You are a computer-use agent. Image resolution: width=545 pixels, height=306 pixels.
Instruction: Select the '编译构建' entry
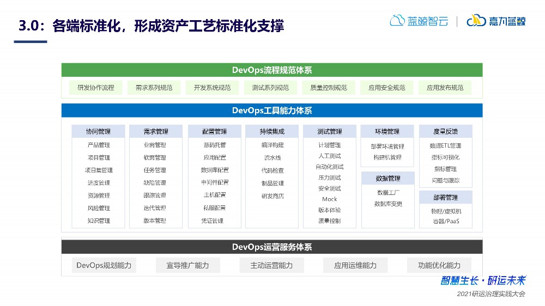pos(272,145)
